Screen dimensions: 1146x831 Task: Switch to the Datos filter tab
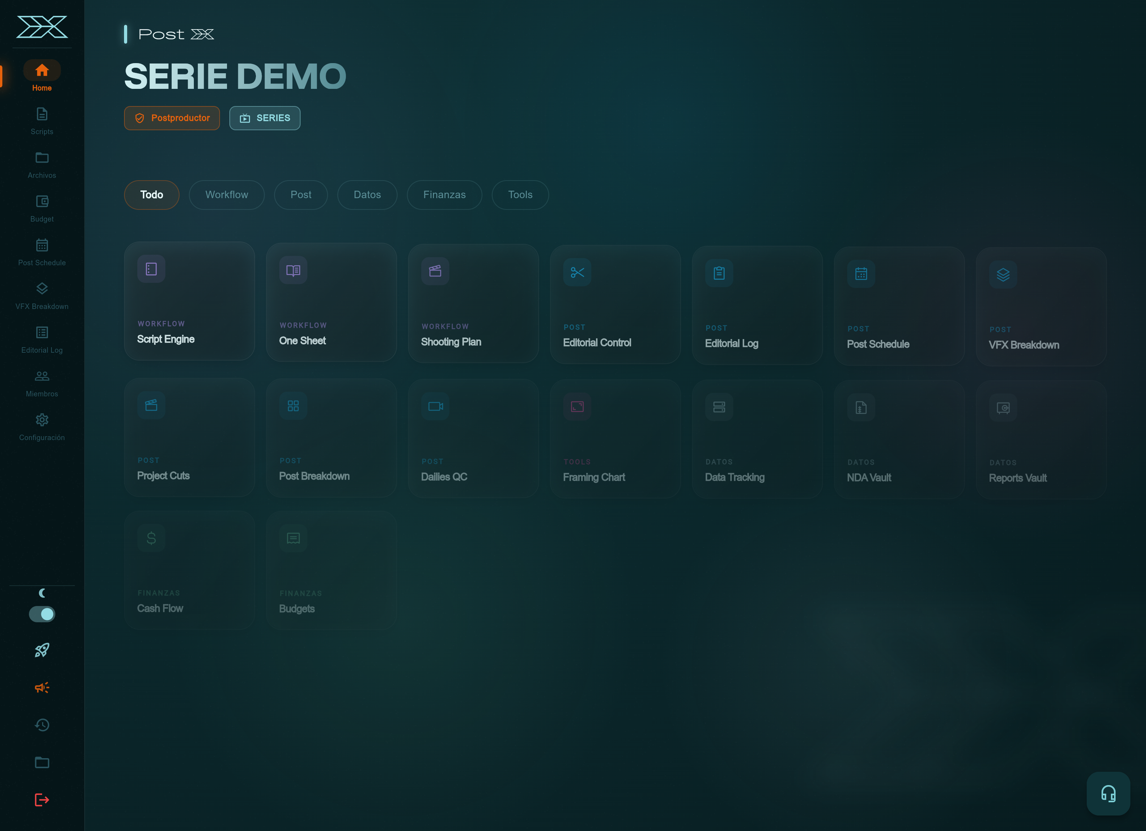click(x=367, y=194)
